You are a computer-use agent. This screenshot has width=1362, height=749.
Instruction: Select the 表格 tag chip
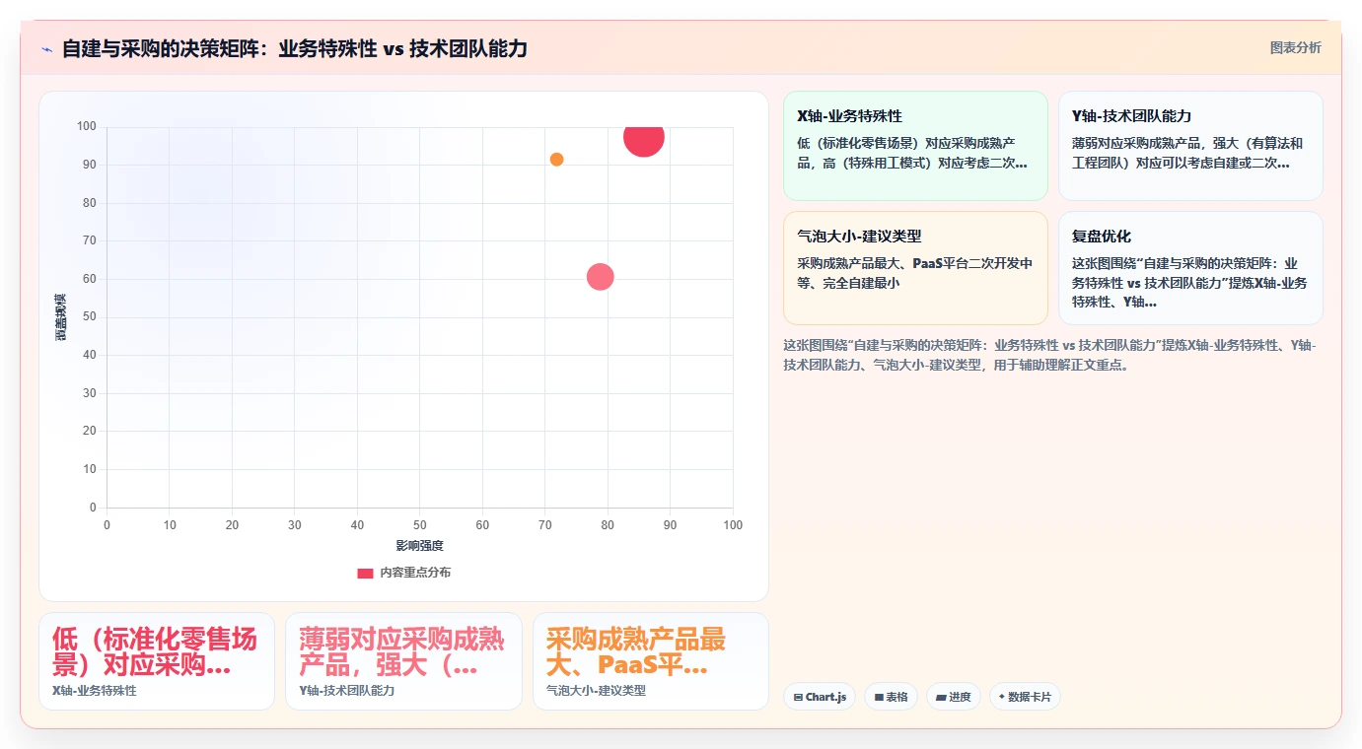[891, 697]
